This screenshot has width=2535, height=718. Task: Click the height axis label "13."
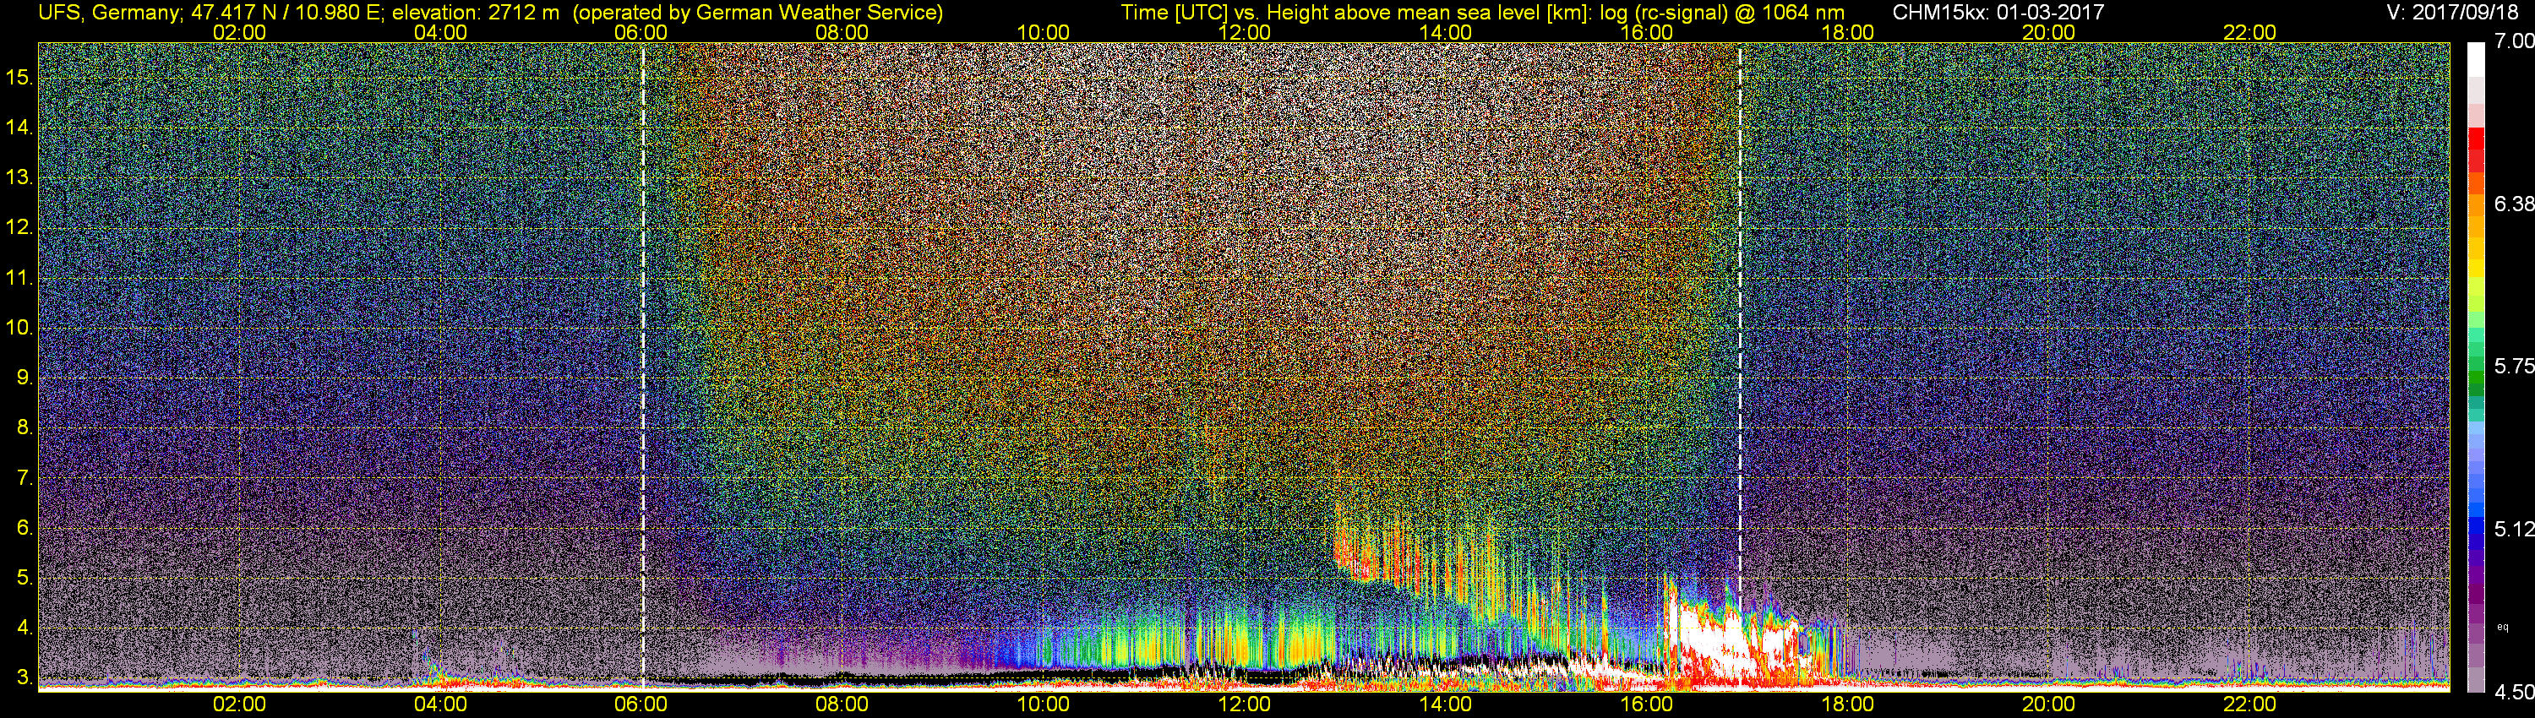[19, 177]
